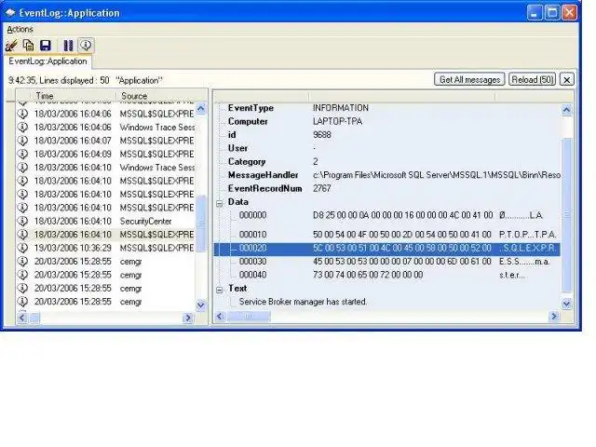596x447 pixels.
Task: Select the 000030 data row
Action: [x=387, y=262]
